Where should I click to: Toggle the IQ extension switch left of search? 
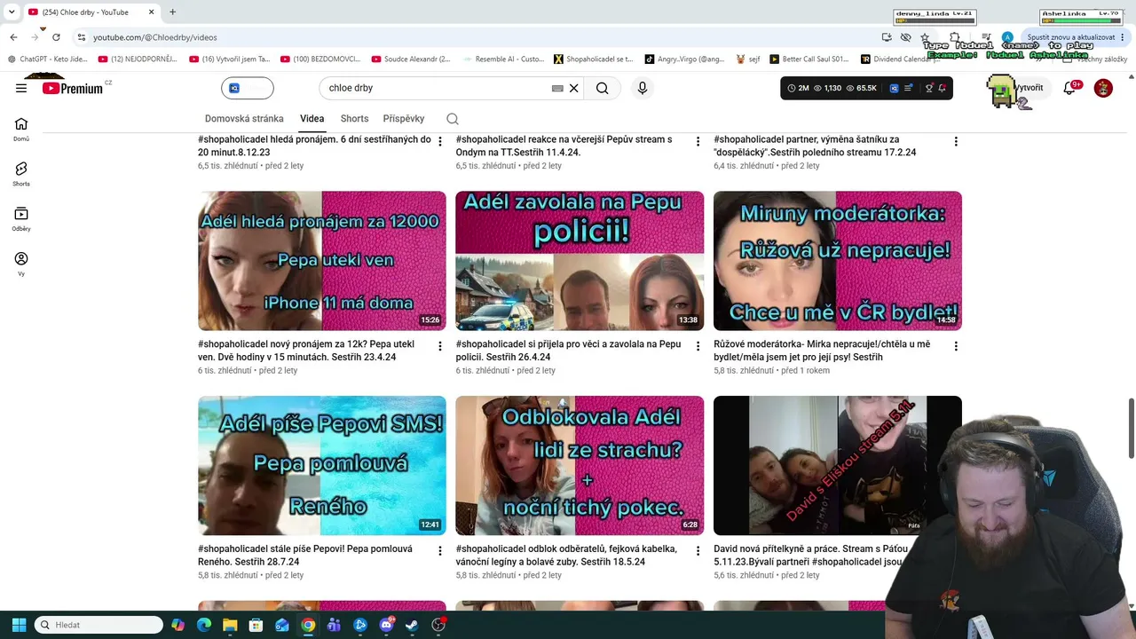click(248, 88)
